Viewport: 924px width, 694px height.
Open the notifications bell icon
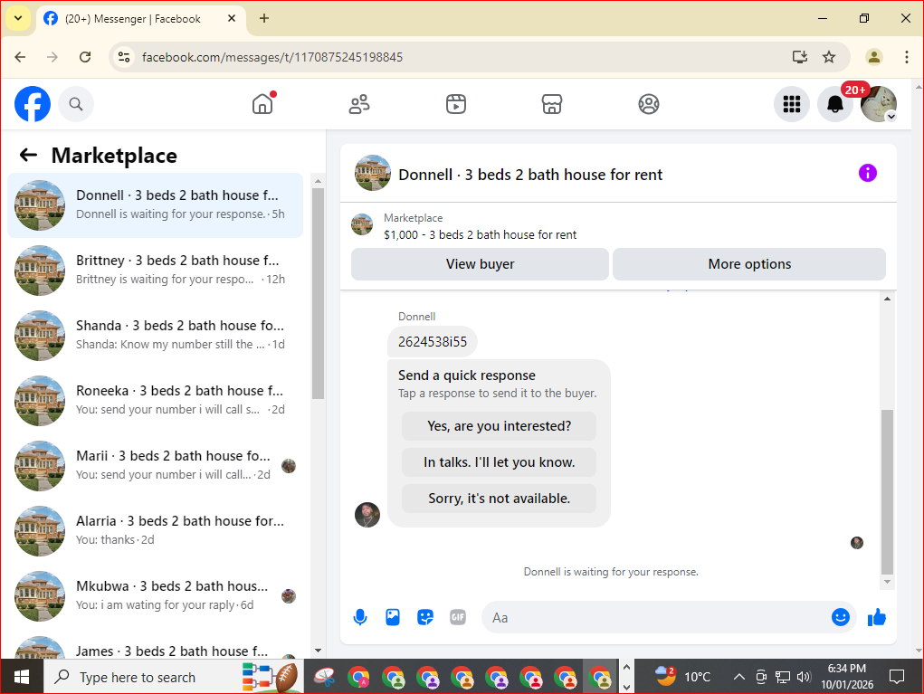(x=835, y=104)
